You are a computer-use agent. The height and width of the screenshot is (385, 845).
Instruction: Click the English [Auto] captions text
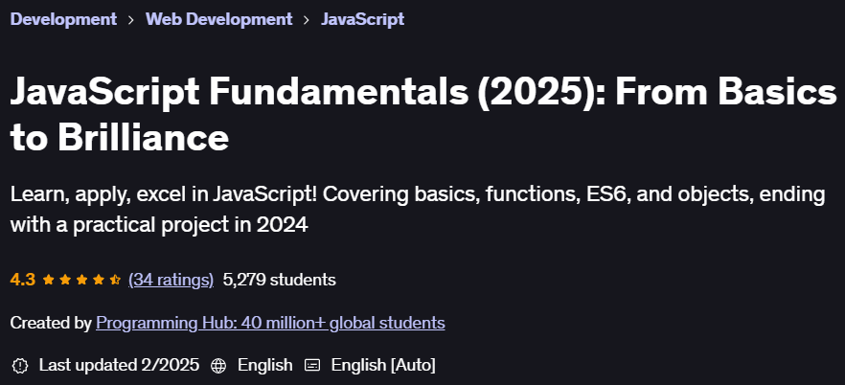[x=383, y=365]
